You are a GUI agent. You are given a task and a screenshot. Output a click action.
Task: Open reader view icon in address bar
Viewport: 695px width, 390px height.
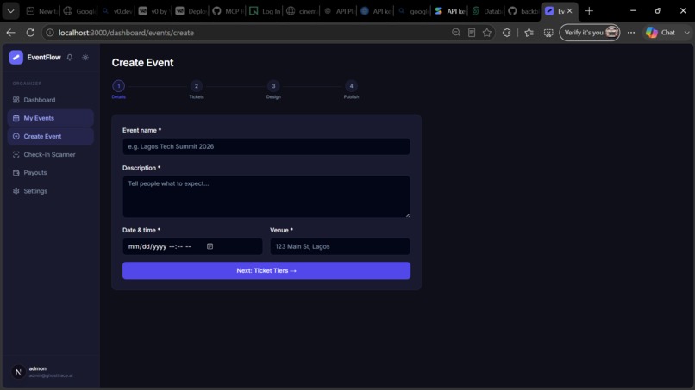[472, 33]
